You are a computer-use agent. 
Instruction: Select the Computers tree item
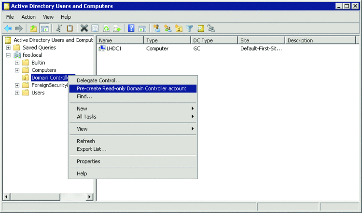tap(44, 70)
